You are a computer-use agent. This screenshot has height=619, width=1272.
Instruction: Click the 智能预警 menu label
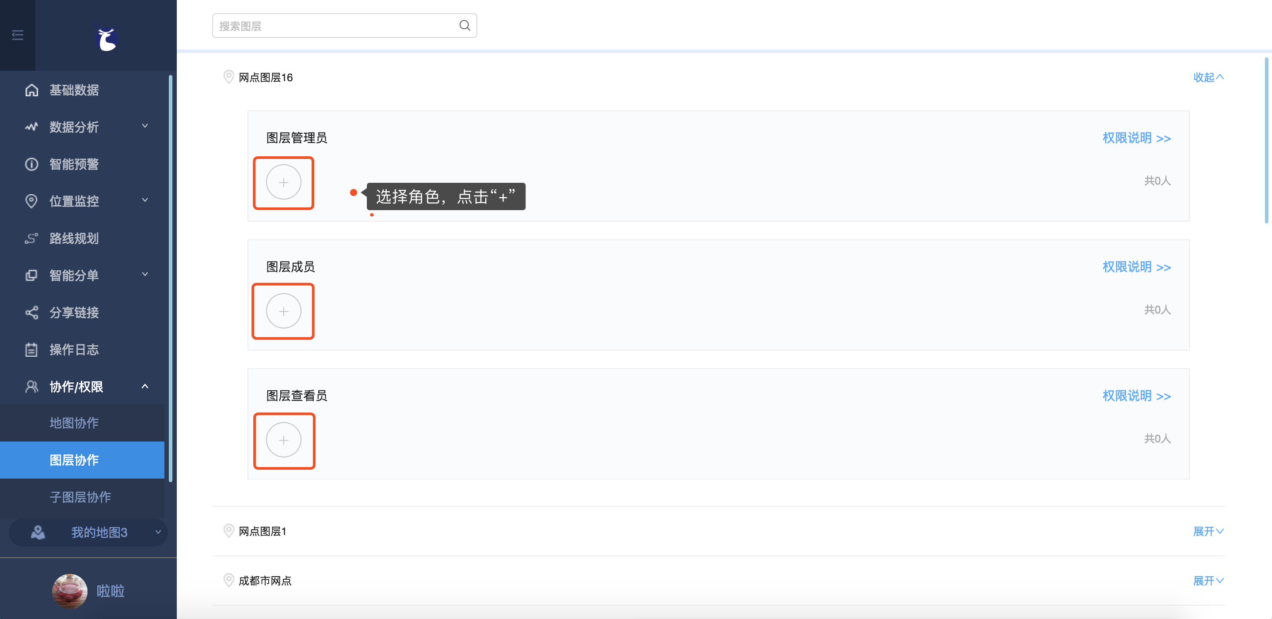[x=74, y=164]
